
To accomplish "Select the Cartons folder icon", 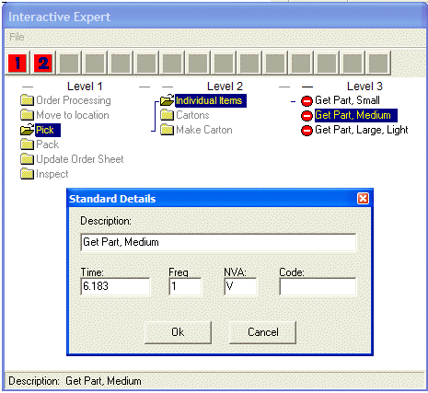I will coord(168,115).
